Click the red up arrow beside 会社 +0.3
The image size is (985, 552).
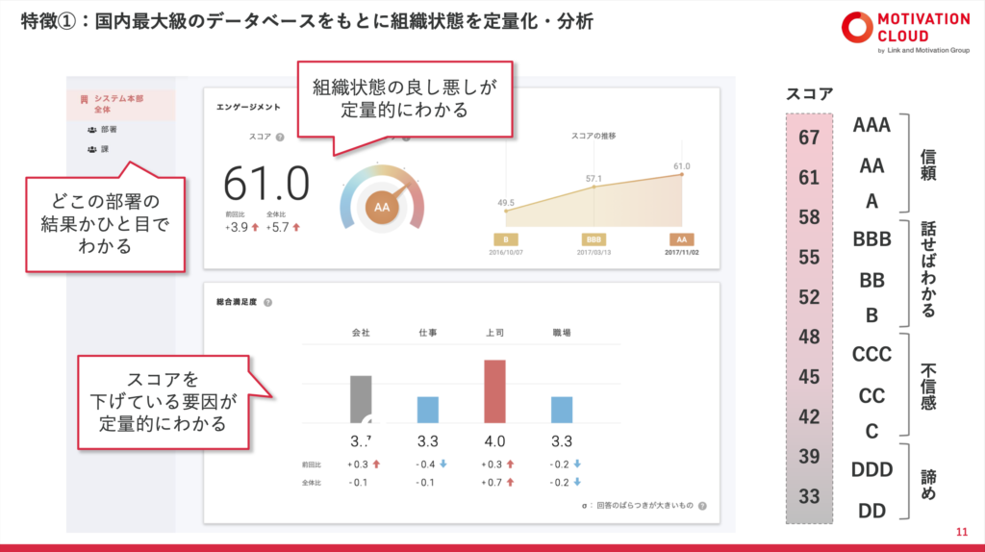point(376,464)
